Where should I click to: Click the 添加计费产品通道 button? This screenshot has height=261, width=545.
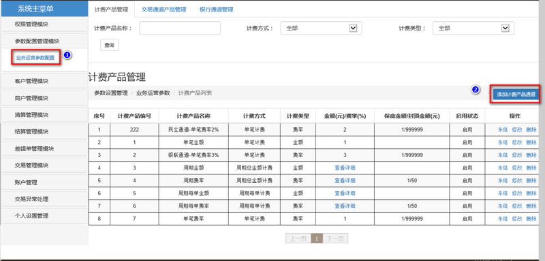(x=516, y=94)
